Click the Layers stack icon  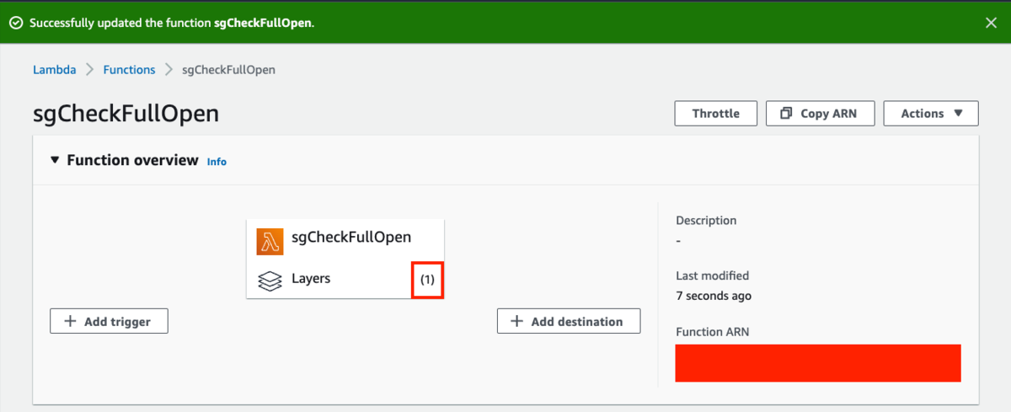(270, 281)
